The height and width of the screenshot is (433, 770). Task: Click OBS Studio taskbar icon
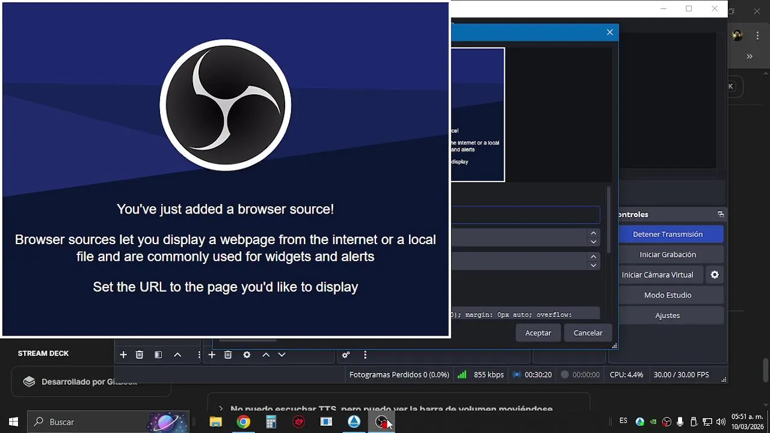[x=381, y=422]
